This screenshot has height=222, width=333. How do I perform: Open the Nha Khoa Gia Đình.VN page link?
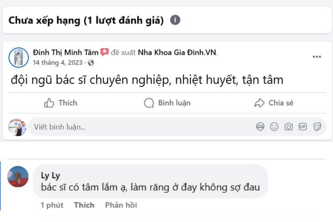pos(177,52)
